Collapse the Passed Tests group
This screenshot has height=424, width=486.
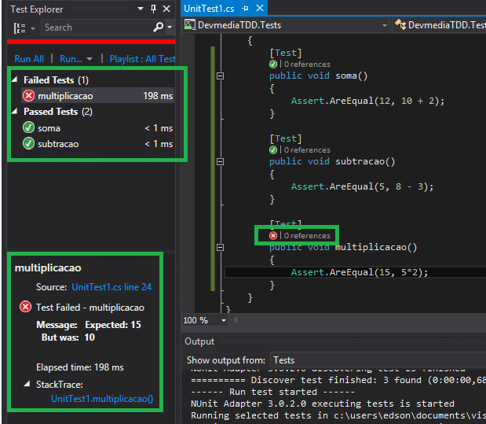(15, 111)
